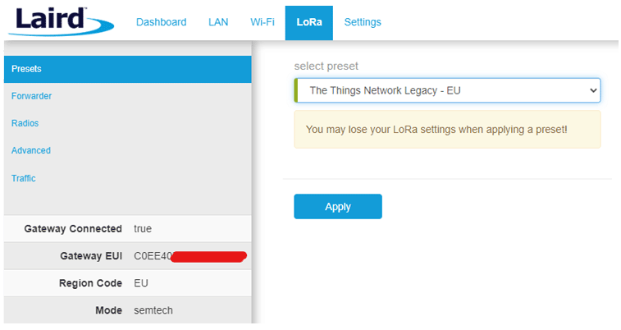The width and height of the screenshot is (621, 330).
Task: Switch to the LAN tab
Action: point(218,22)
